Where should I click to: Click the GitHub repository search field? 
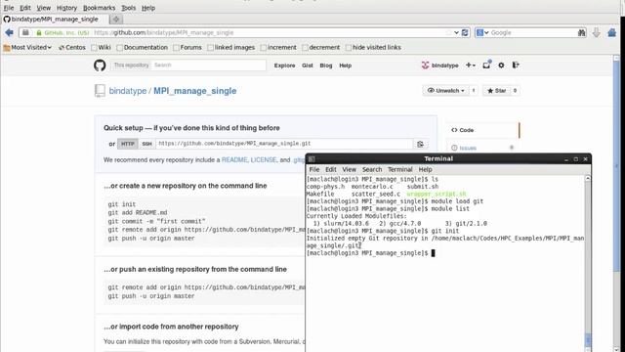208,66
